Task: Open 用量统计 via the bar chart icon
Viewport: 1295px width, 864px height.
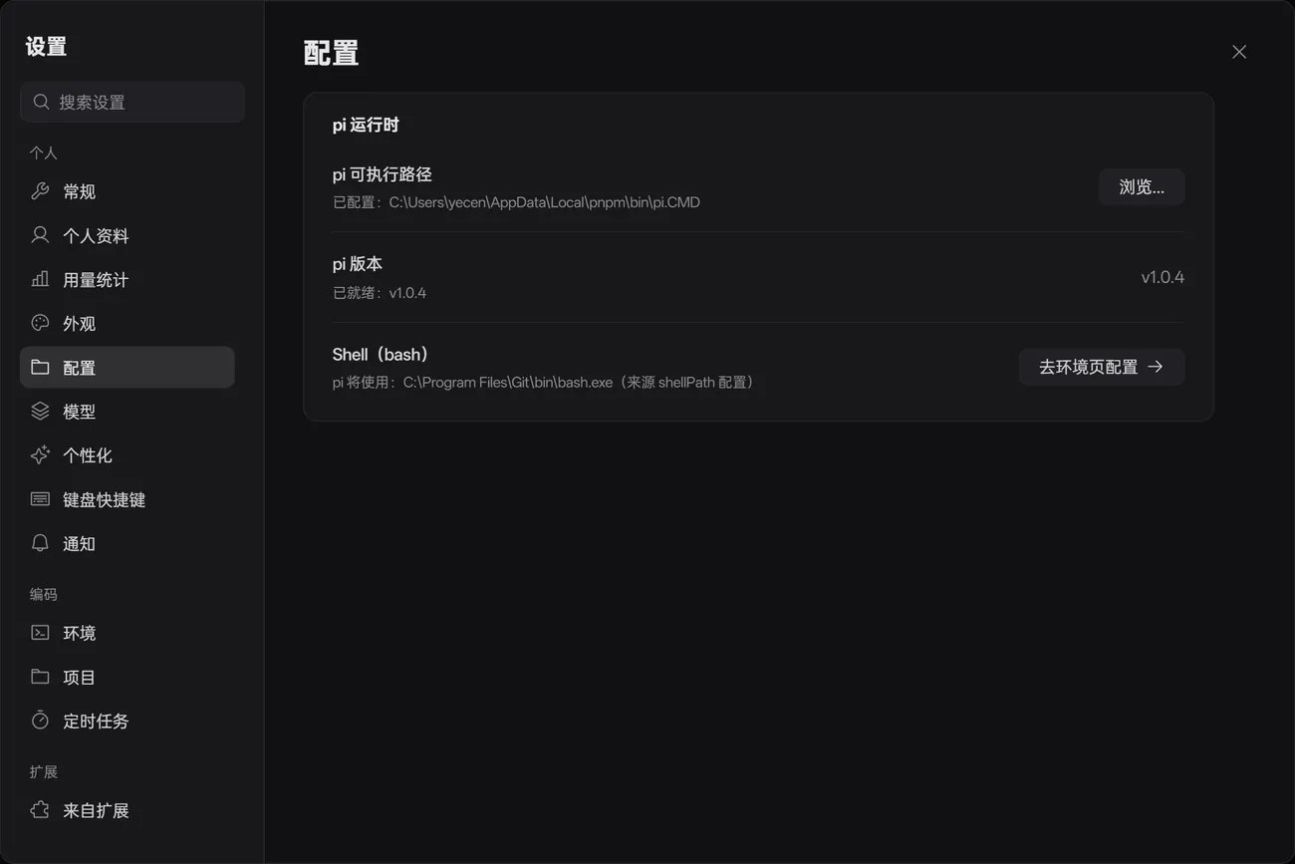Action: pos(40,279)
